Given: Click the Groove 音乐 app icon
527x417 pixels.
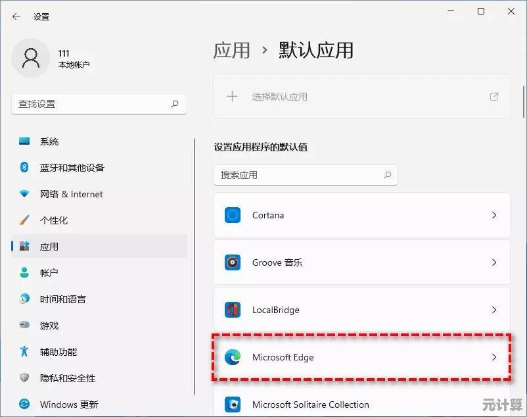Looking at the screenshot, I should click(x=233, y=262).
